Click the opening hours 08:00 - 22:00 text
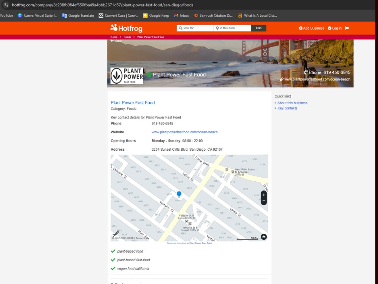Viewport: 378px width, 284px height. [192, 141]
